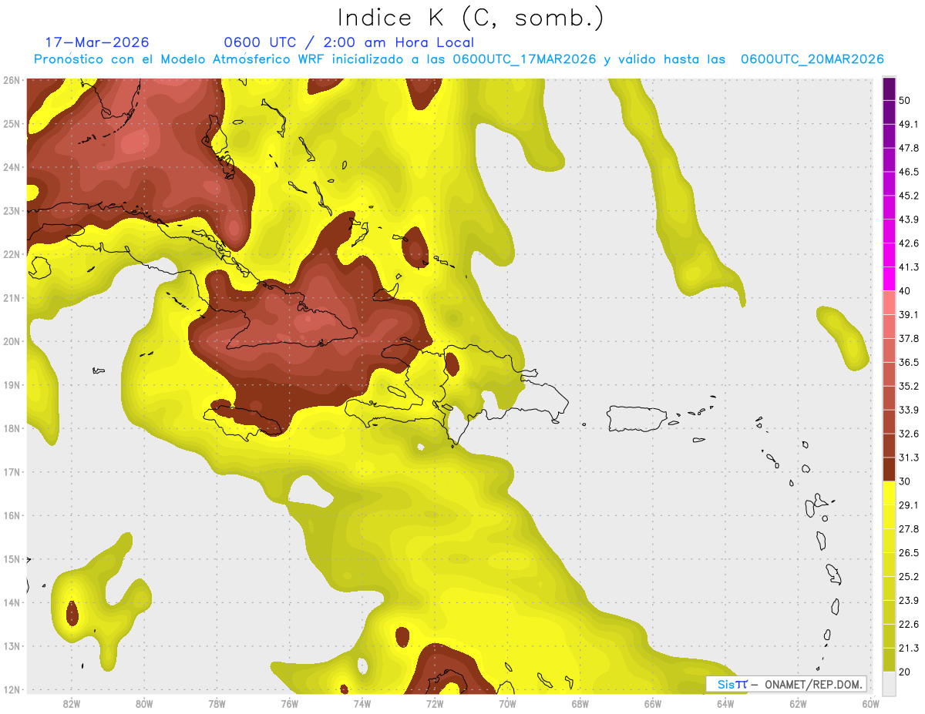Viewport: 925px width, 714px height.
Task: Select the date text "17-Mar-2026"
Action: (x=97, y=42)
